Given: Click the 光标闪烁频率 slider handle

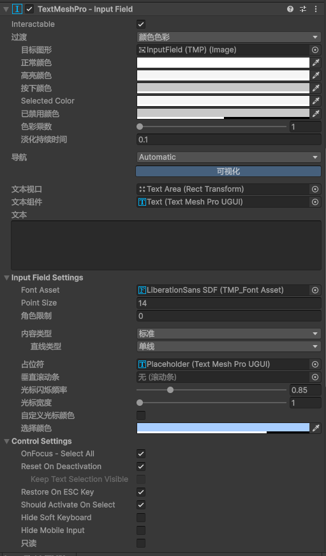Looking at the screenshot, I should point(170,390).
